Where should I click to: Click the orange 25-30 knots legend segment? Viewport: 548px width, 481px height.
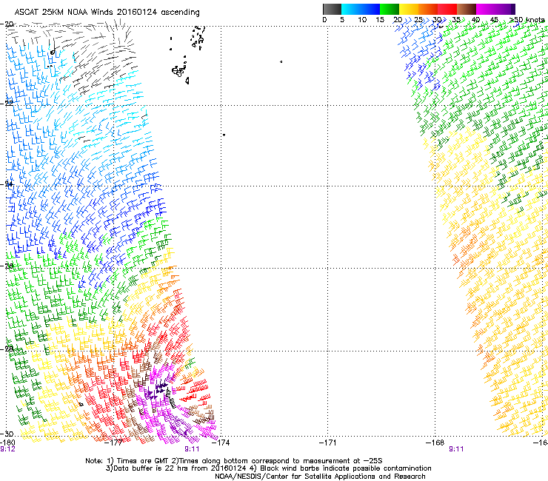pos(428,9)
